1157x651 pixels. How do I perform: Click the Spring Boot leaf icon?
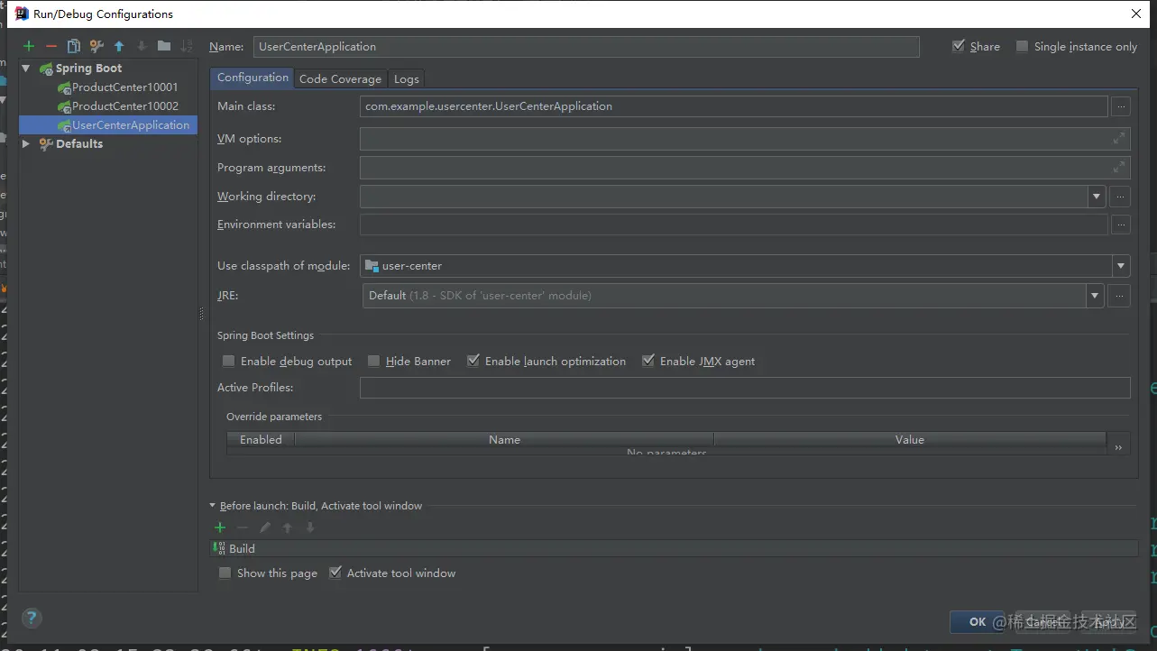point(46,69)
